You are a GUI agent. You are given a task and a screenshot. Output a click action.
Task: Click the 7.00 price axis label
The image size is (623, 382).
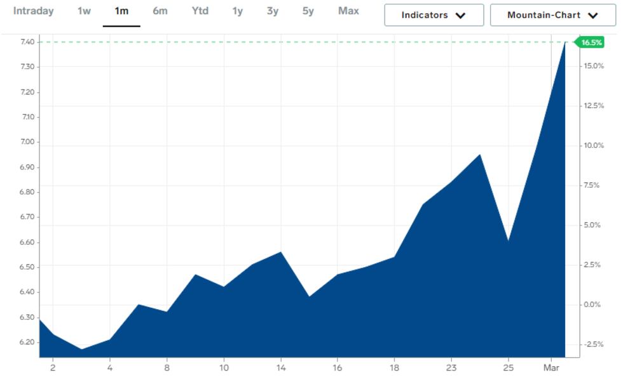(x=27, y=142)
